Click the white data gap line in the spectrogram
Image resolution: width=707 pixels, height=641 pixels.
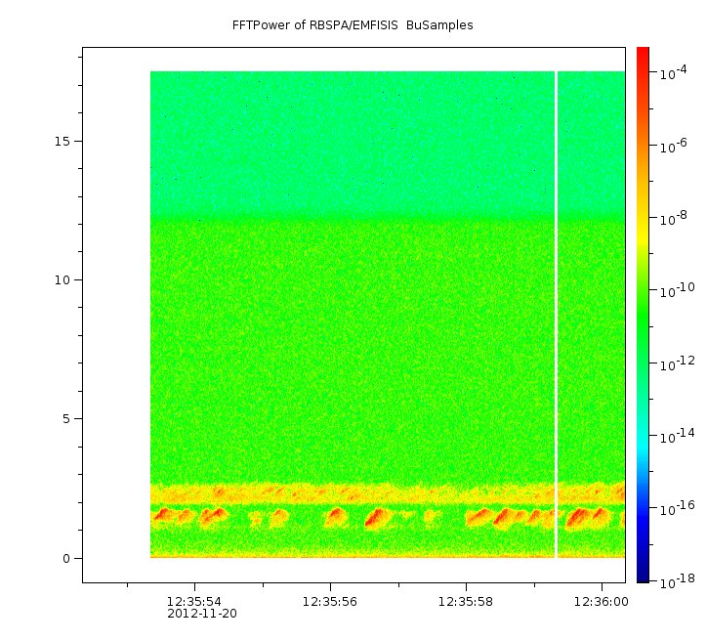click(556, 313)
